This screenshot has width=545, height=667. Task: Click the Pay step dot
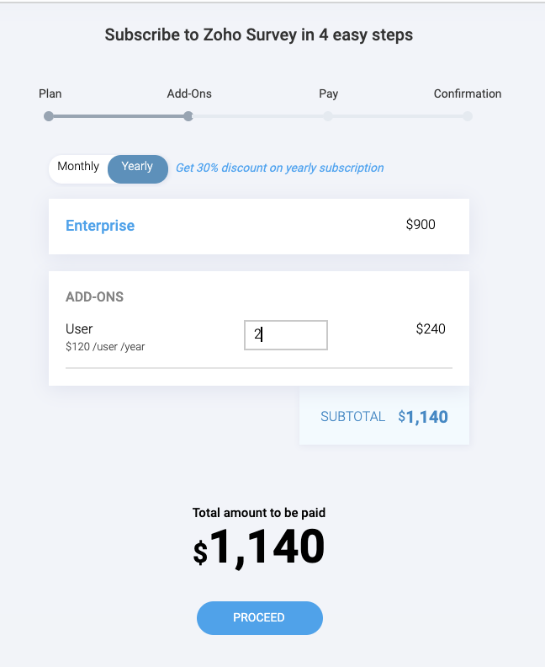point(328,116)
